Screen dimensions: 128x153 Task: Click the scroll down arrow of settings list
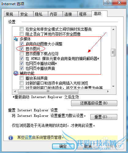(113, 86)
